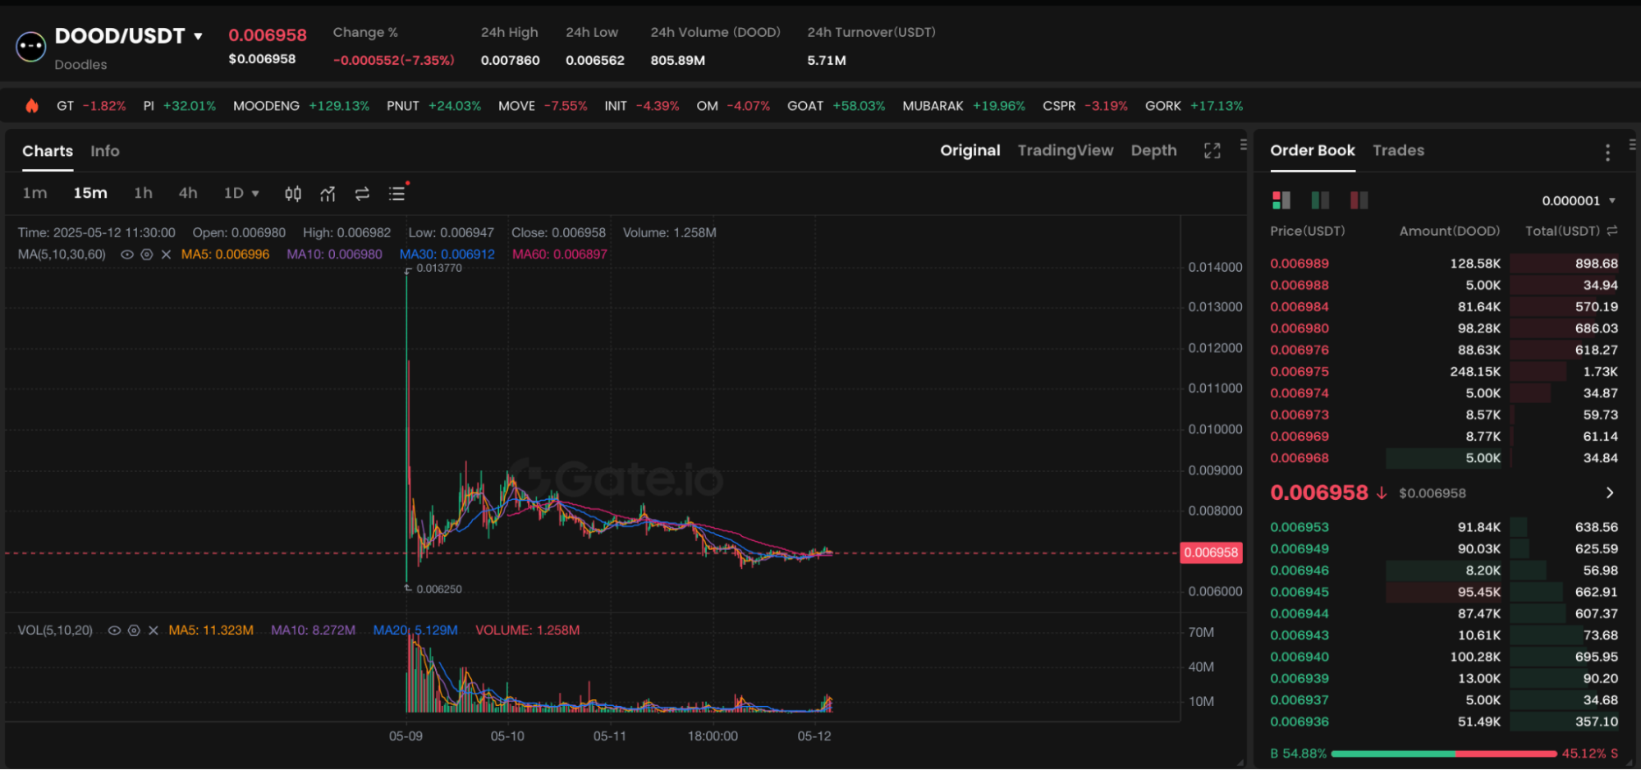Screen dimensions: 1641x770
Task: Click the MA60: 0.006897 indicator value
Action: (x=560, y=254)
